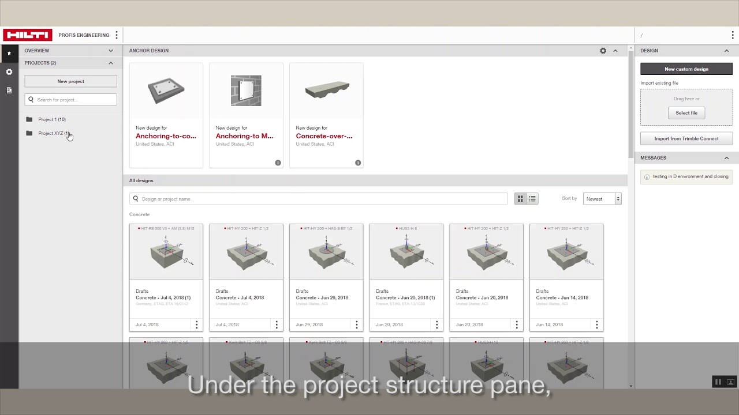Open the documents icon in left sidebar

tap(9, 90)
